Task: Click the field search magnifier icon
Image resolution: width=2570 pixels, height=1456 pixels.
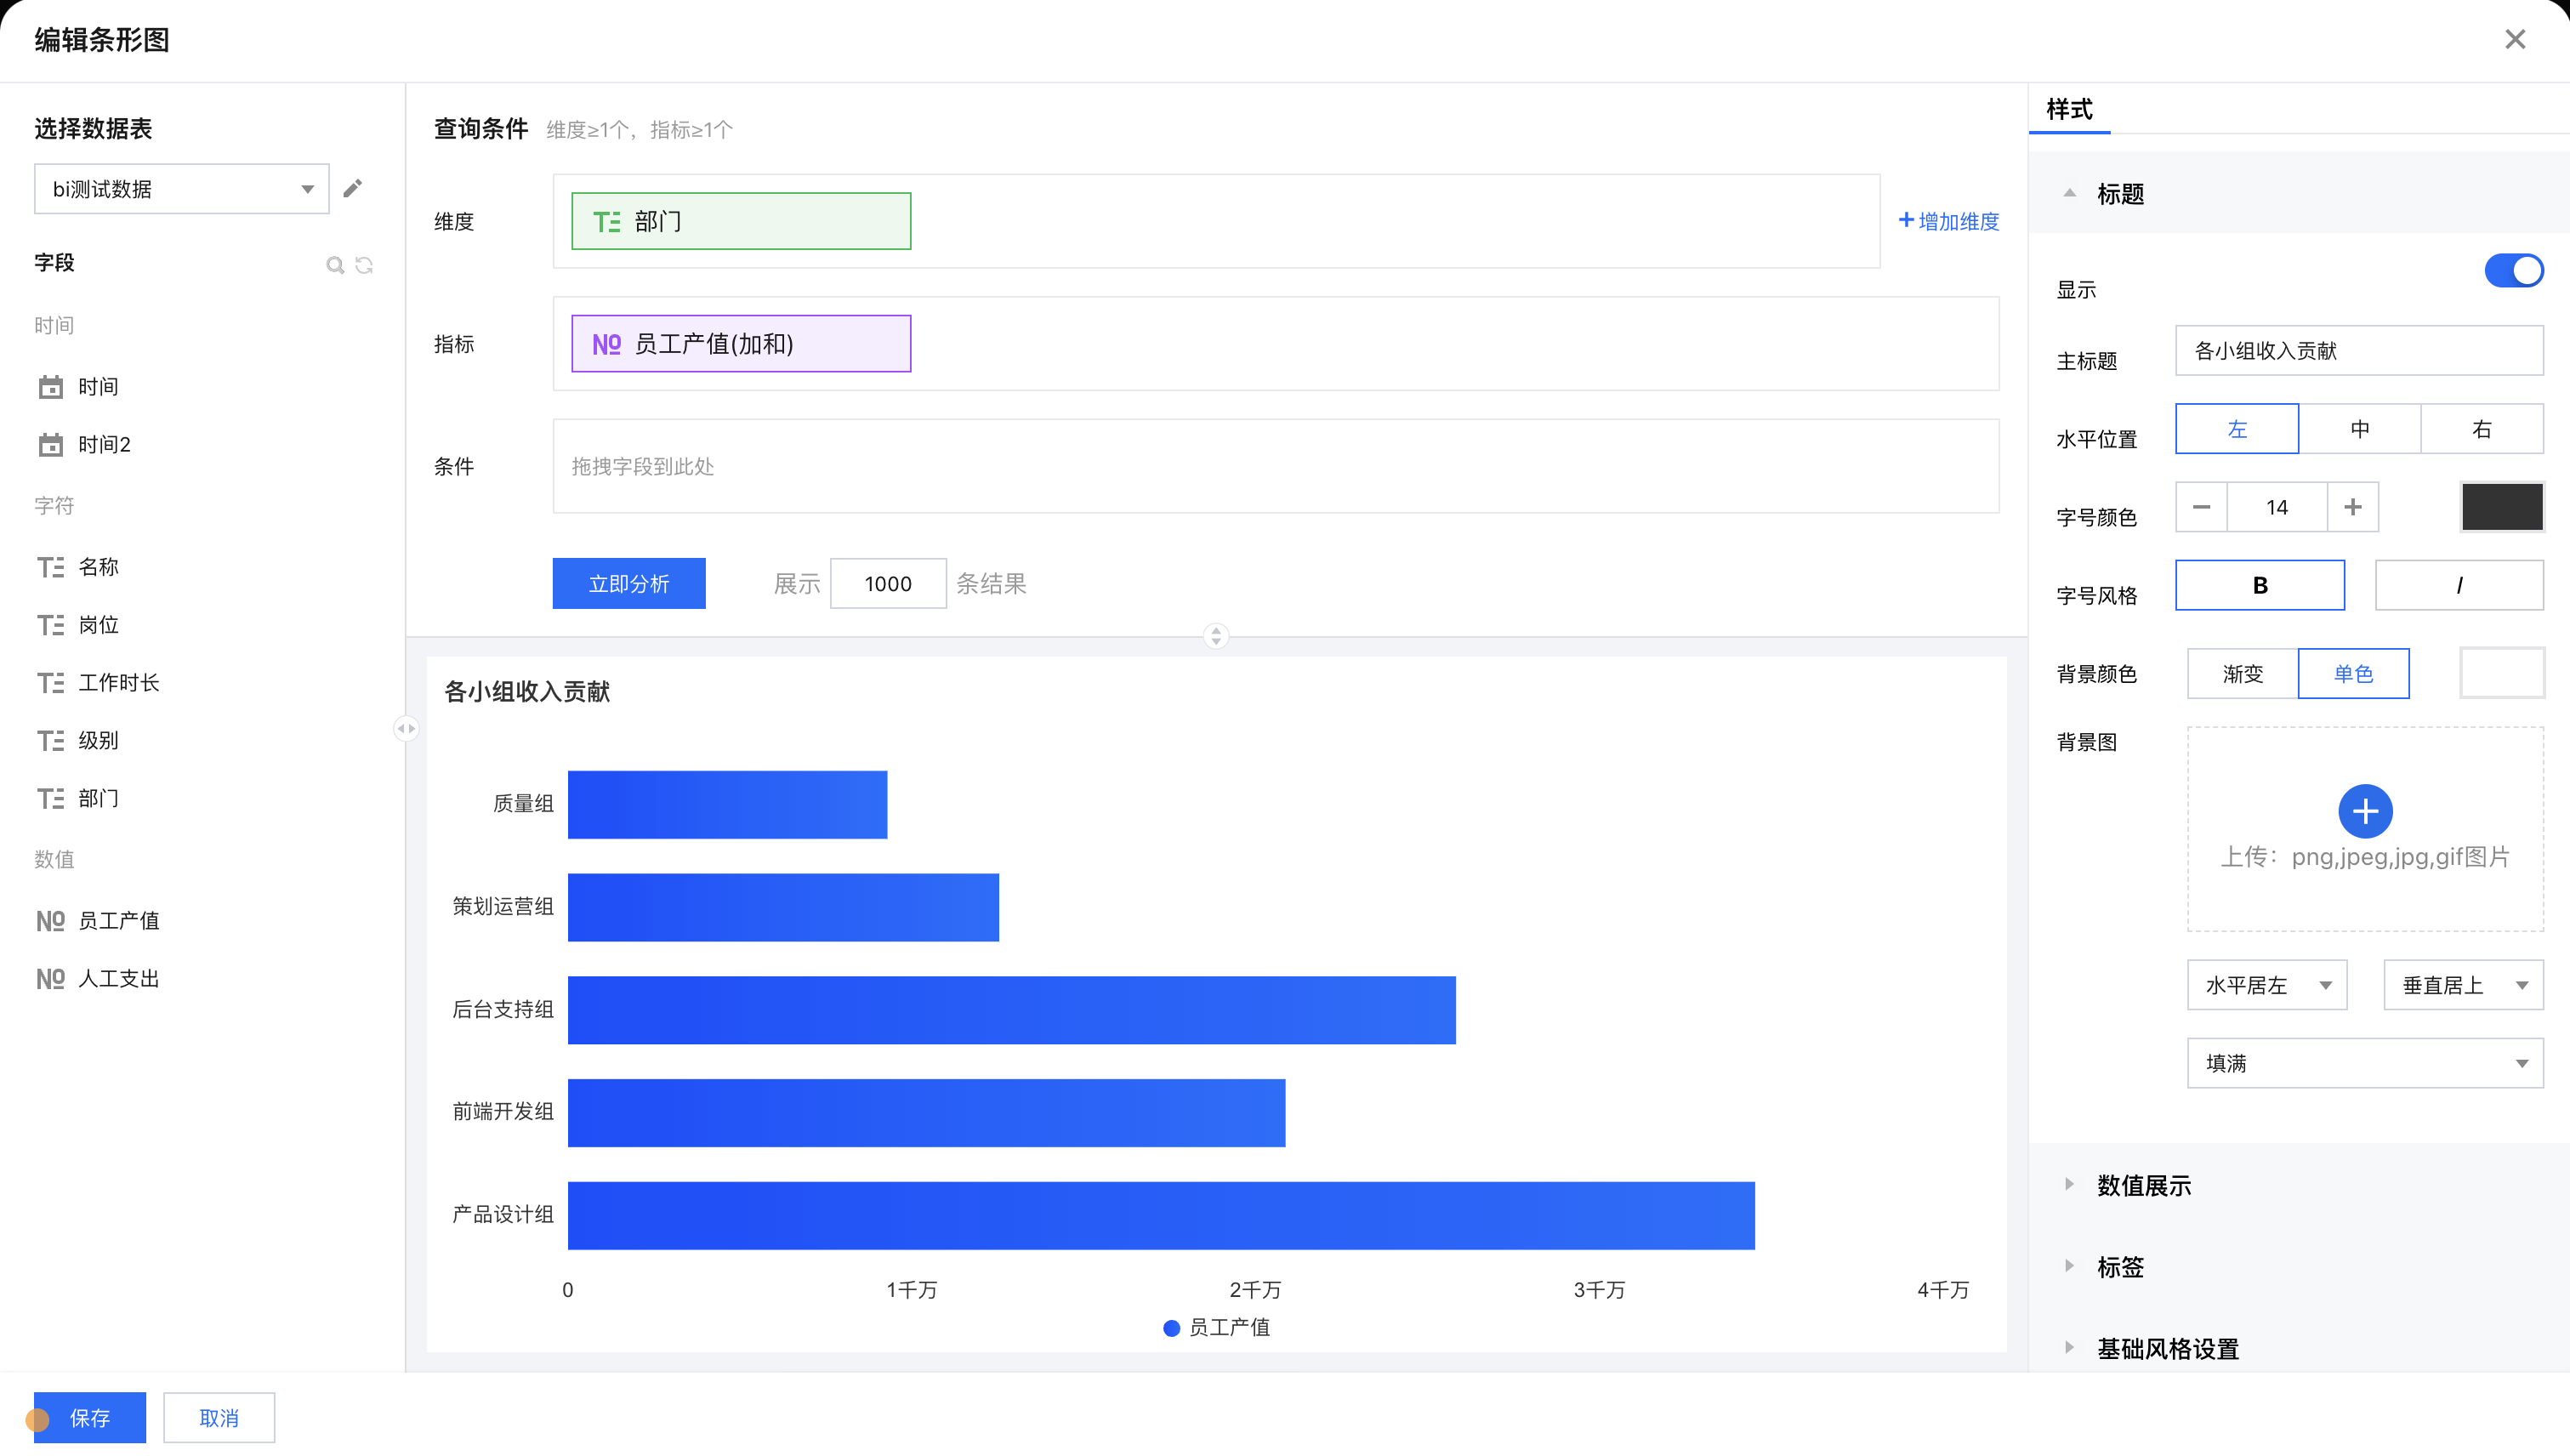Action: coord(335,265)
